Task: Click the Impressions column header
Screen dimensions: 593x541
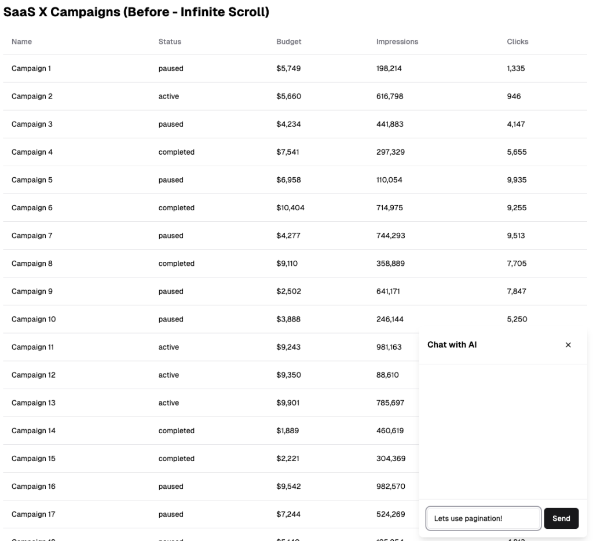Action: (x=397, y=42)
